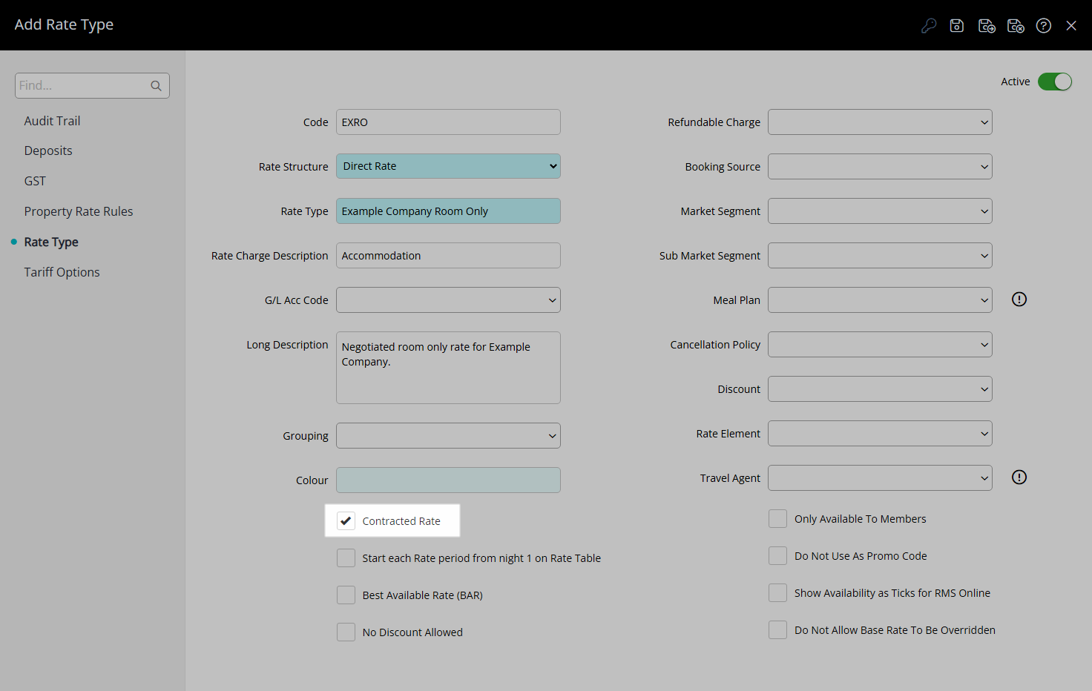The width and height of the screenshot is (1092, 691).
Task: Open the Help question mark icon
Action: (x=1044, y=26)
